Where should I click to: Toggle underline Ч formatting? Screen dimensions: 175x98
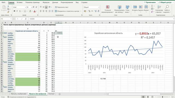(x=20, y=11)
